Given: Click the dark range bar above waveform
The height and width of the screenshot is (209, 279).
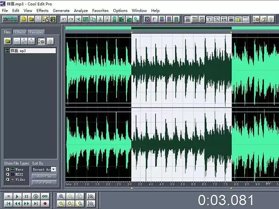Looking at the screenshot, I should (181, 28).
